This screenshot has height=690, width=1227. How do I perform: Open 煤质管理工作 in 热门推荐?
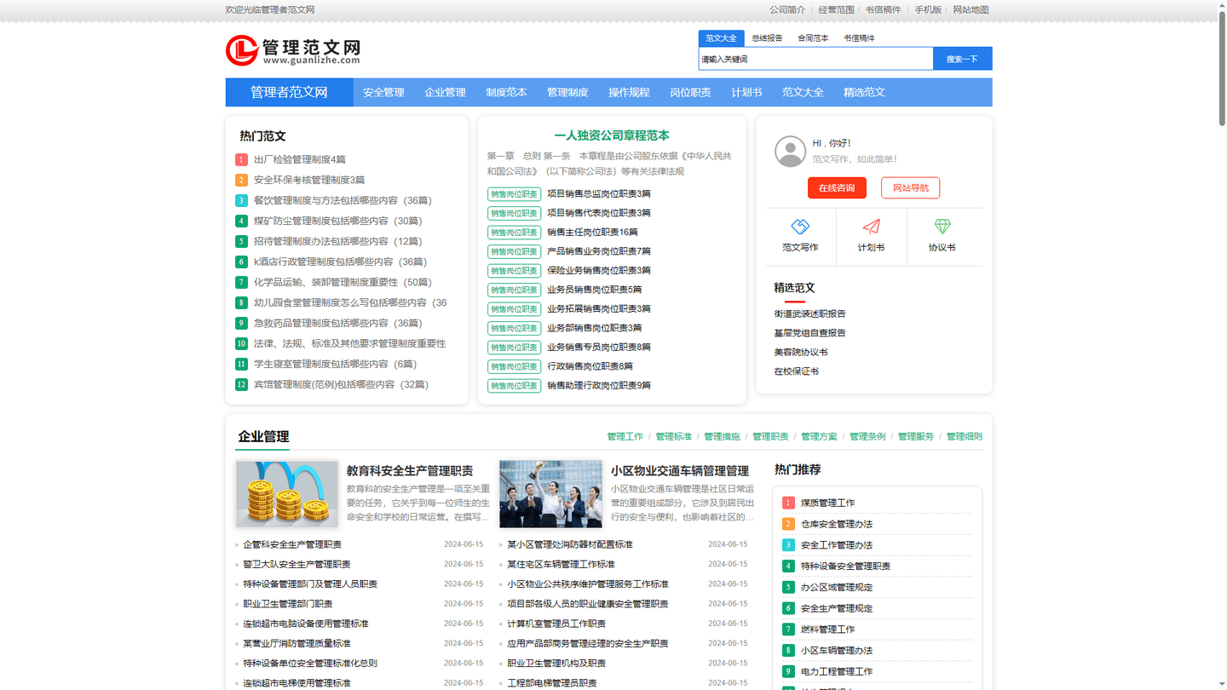[827, 503]
